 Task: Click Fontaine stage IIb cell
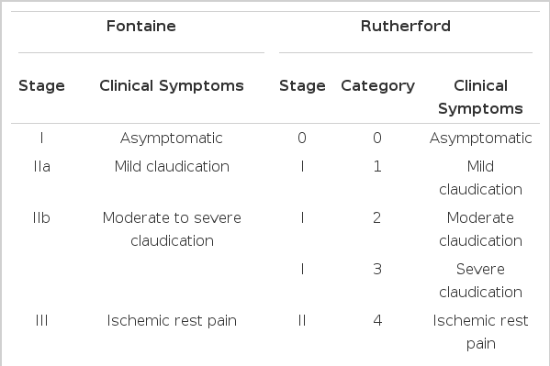41,218
